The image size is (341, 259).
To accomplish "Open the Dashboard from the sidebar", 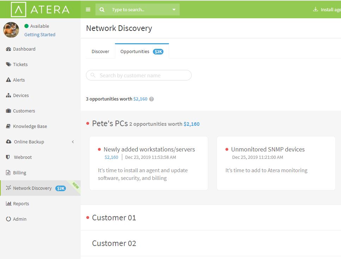I will click(x=21, y=49).
